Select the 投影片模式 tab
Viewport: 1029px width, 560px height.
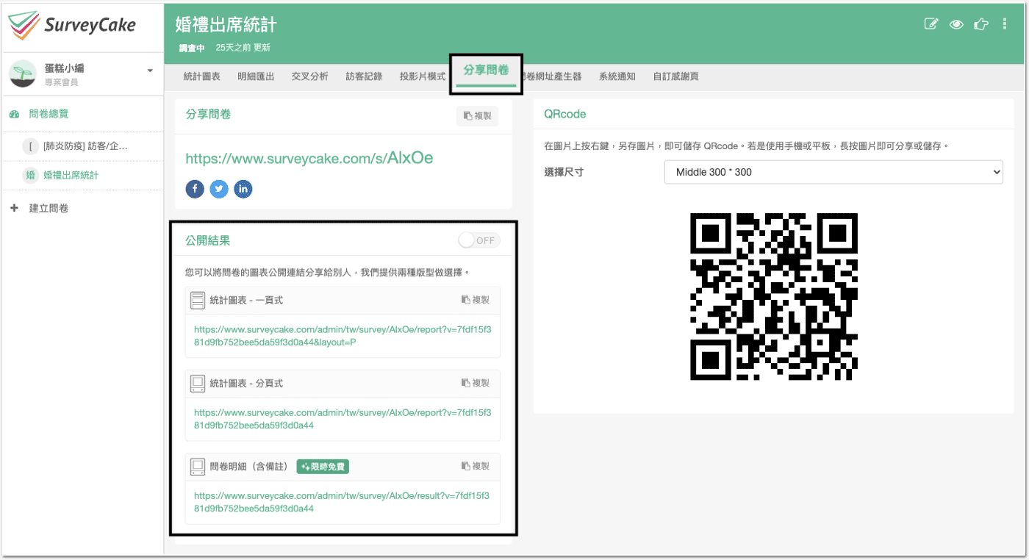click(423, 76)
